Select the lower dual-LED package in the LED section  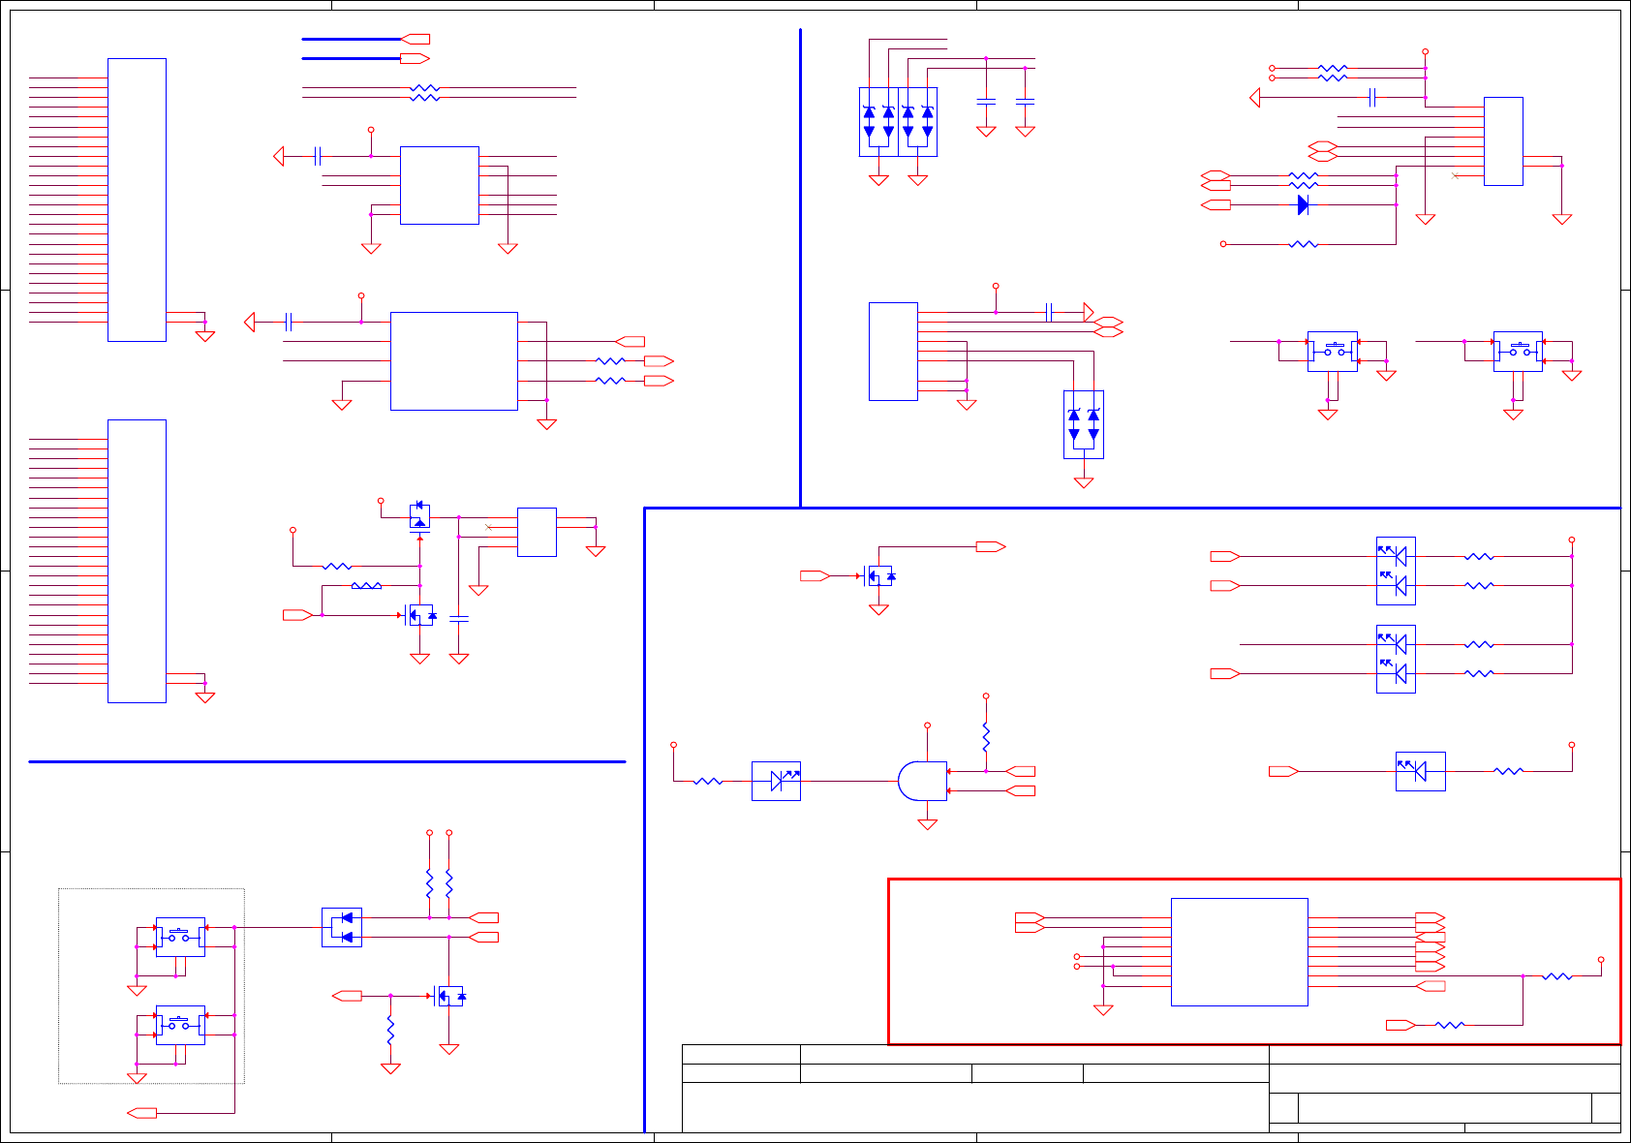coord(1396,659)
